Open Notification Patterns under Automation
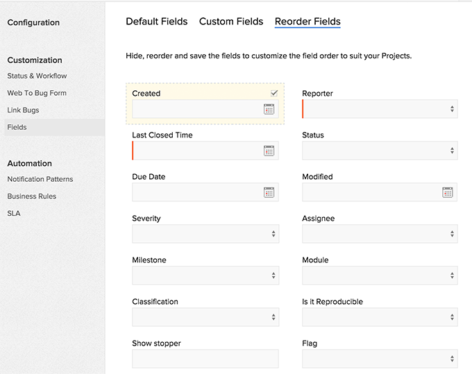Viewport: 472px width, 374px height. coord(40,179)
